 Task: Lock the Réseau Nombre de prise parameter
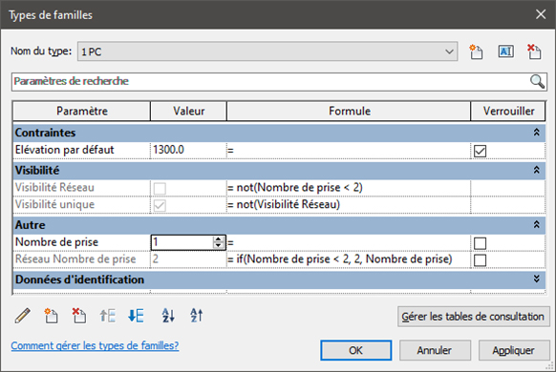[480, 260]
